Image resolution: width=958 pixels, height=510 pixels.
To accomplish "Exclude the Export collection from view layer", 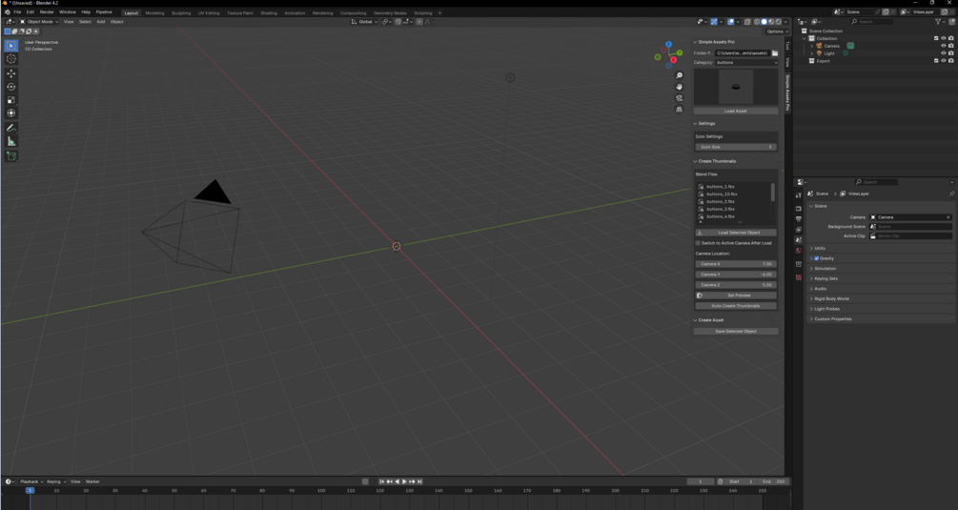I will (x=936, y=60).
